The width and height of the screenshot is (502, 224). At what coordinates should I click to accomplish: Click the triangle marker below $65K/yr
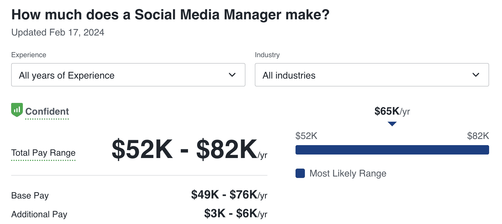pos(392,124)
